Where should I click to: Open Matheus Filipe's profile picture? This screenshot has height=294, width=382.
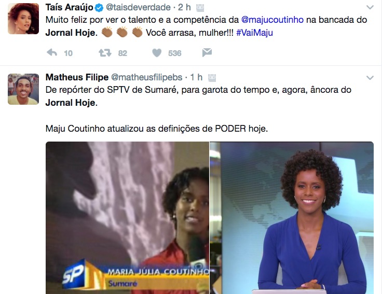23,89
